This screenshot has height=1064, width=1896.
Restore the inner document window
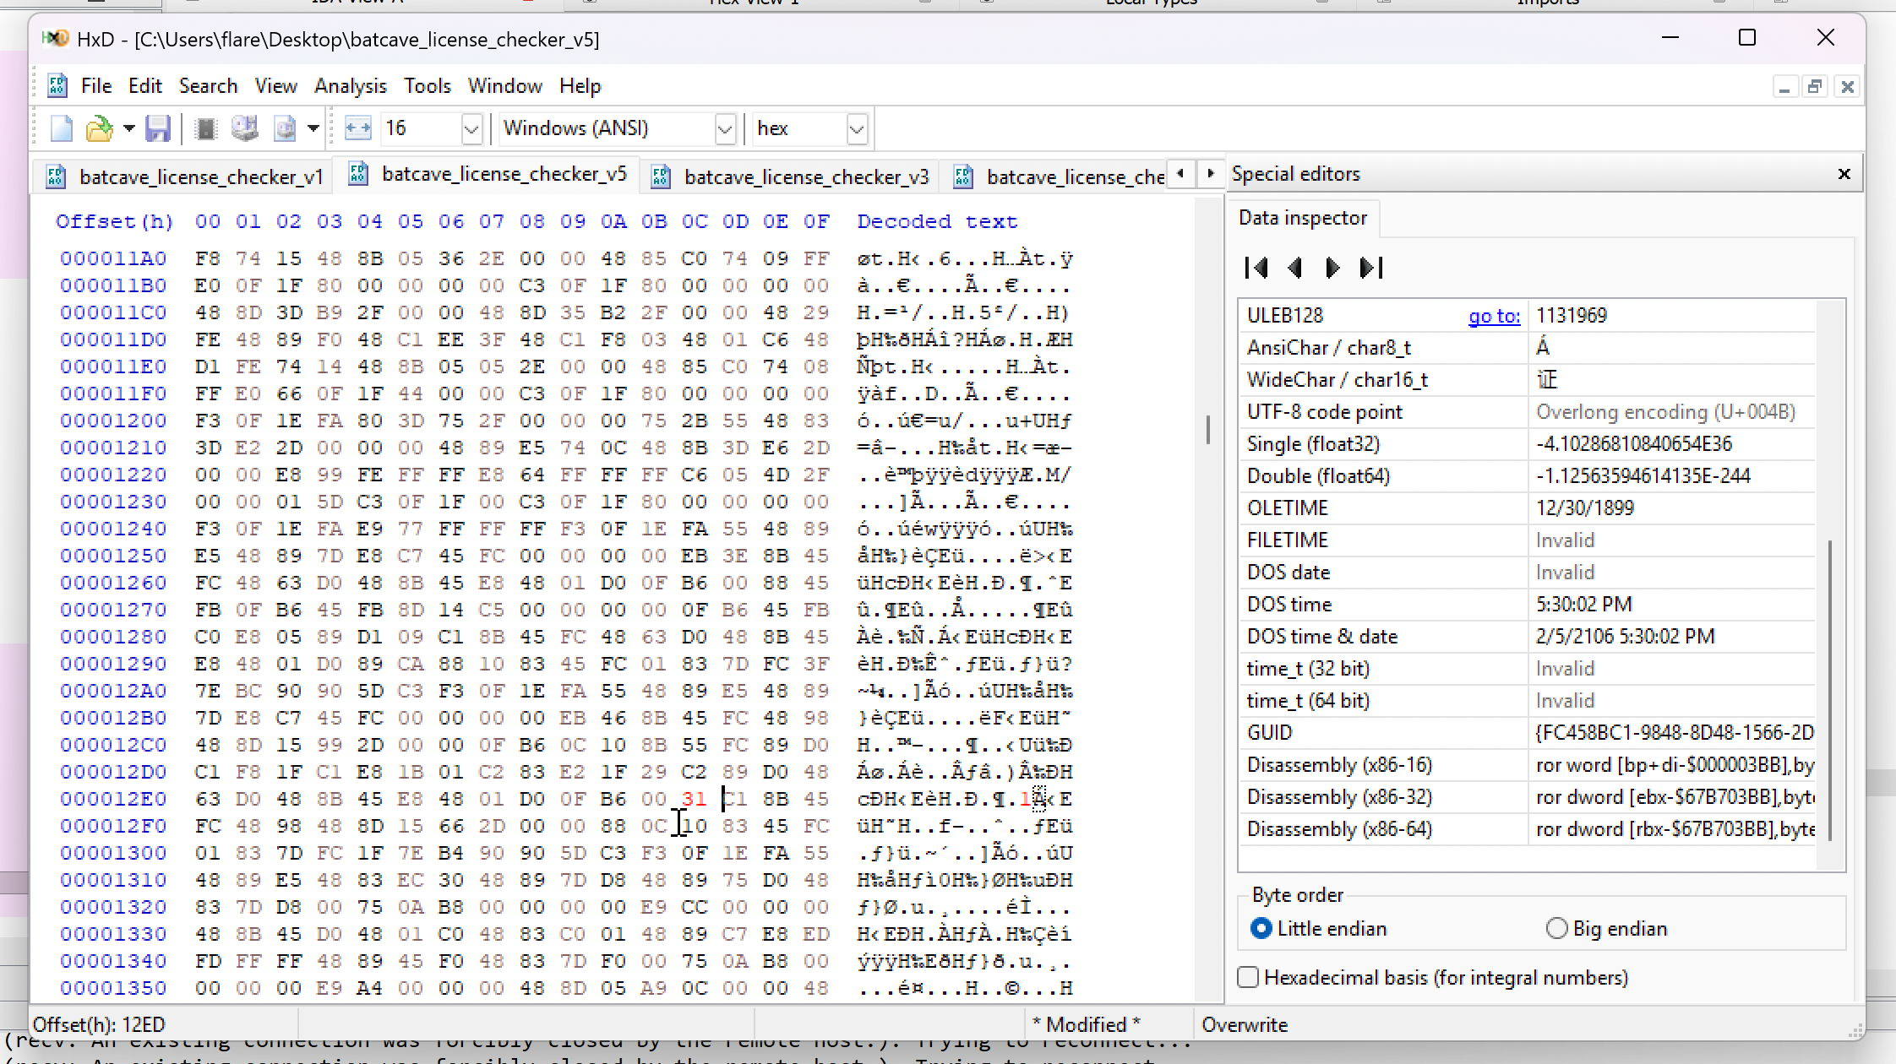point(1815,87)
